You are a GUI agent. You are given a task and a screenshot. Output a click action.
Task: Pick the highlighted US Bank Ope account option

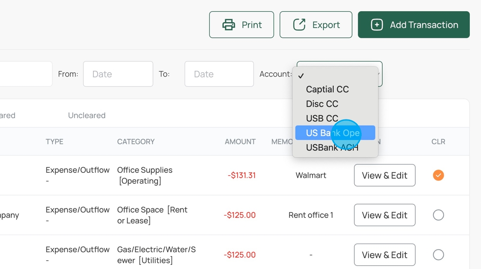(333, 133)
